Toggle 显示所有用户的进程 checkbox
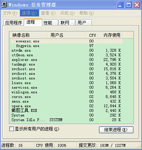 (x=11, y=129)
